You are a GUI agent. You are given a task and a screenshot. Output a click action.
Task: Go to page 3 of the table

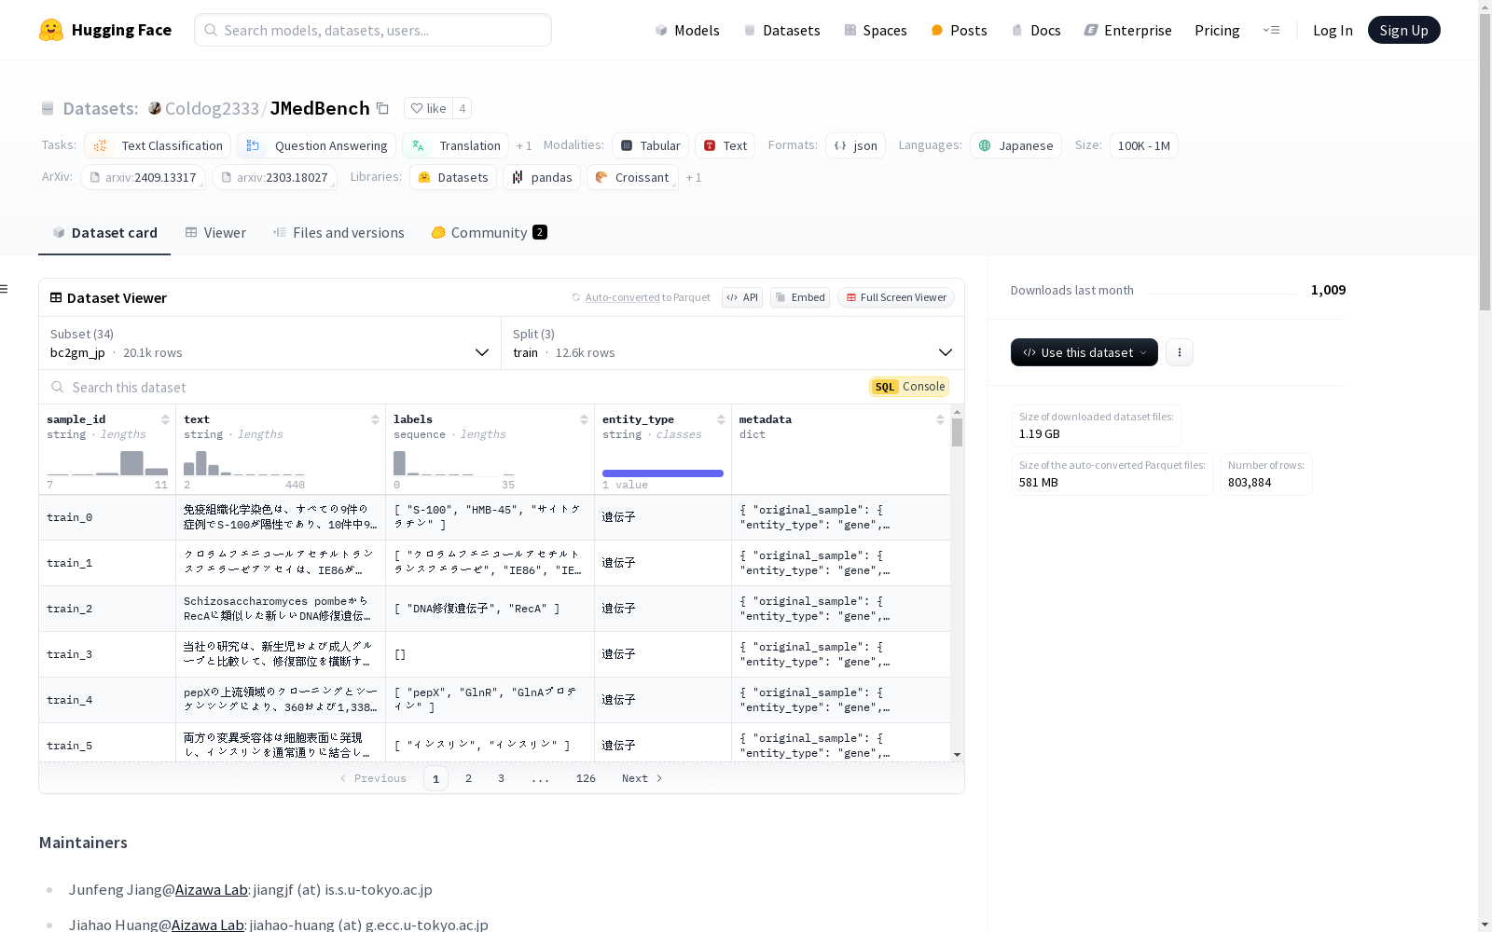pos(501,778)
